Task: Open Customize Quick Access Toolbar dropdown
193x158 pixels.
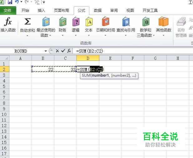Action: point(44,2)
